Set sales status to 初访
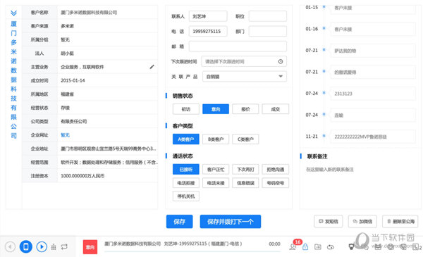This screenshot has width=423, height=257. click(x=186, y=109)
